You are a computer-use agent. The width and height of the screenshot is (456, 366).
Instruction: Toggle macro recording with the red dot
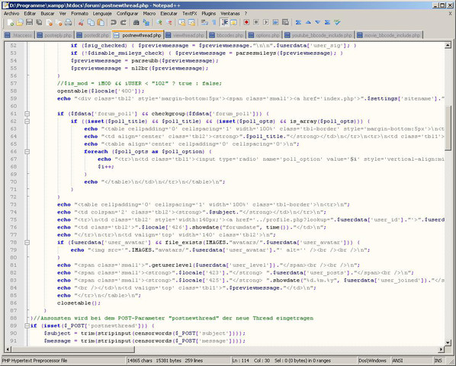(x=246, y=22)
